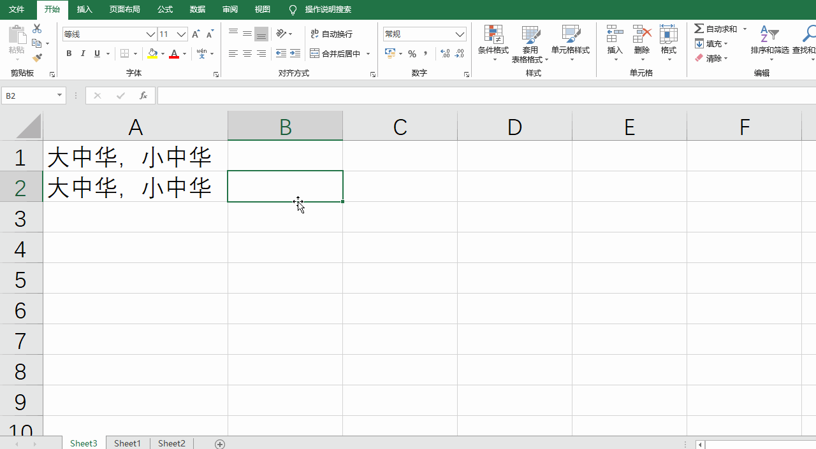This screenshot has width=816, height=449.
Task: Select the percent style icon
Action: coord(412,53)
